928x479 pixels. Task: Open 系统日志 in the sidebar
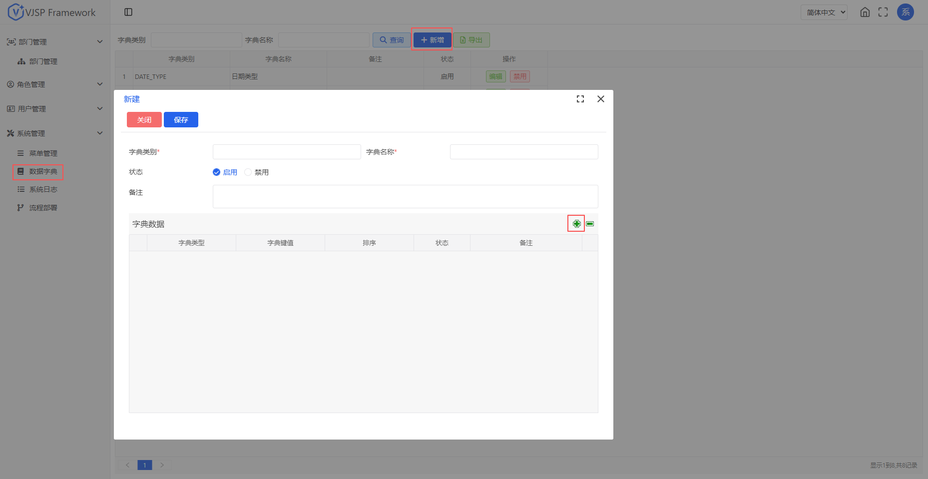(43, 189)
